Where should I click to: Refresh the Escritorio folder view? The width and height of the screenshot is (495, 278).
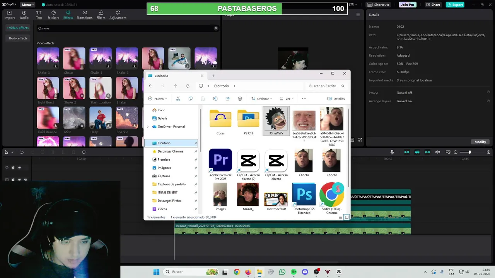[x=188, y=86]
